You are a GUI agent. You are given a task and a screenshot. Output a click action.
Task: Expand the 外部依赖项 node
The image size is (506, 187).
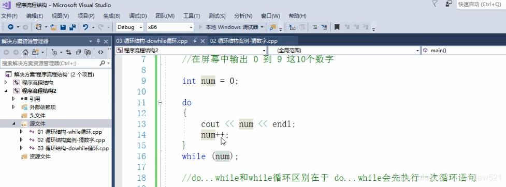(13, 107)
